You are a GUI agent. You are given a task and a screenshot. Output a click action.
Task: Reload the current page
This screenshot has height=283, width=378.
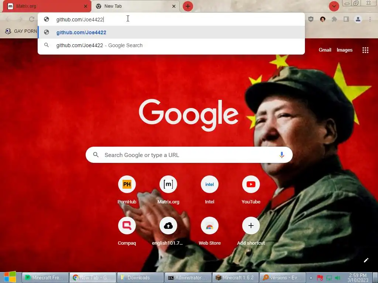[x=32, y=19]
